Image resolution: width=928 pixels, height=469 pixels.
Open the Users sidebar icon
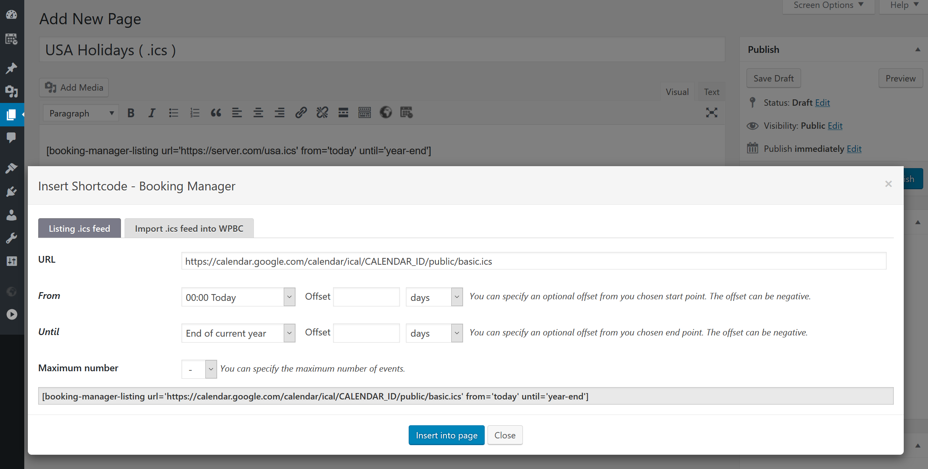[x=12, y=215]
